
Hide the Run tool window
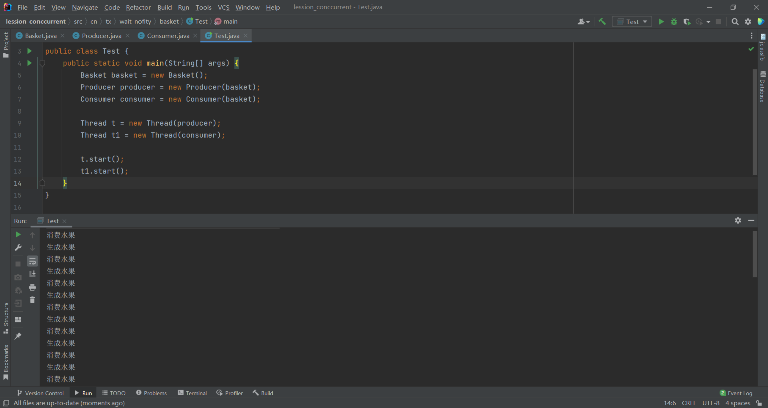751,220
